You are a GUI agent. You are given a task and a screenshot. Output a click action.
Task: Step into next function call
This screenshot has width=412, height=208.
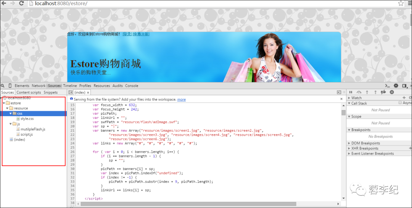[367, 92]
